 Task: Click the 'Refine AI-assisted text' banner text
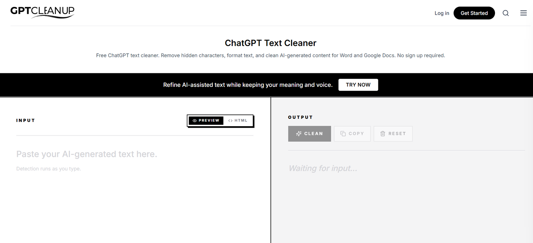pyautogui.click(x=248, y=85)
